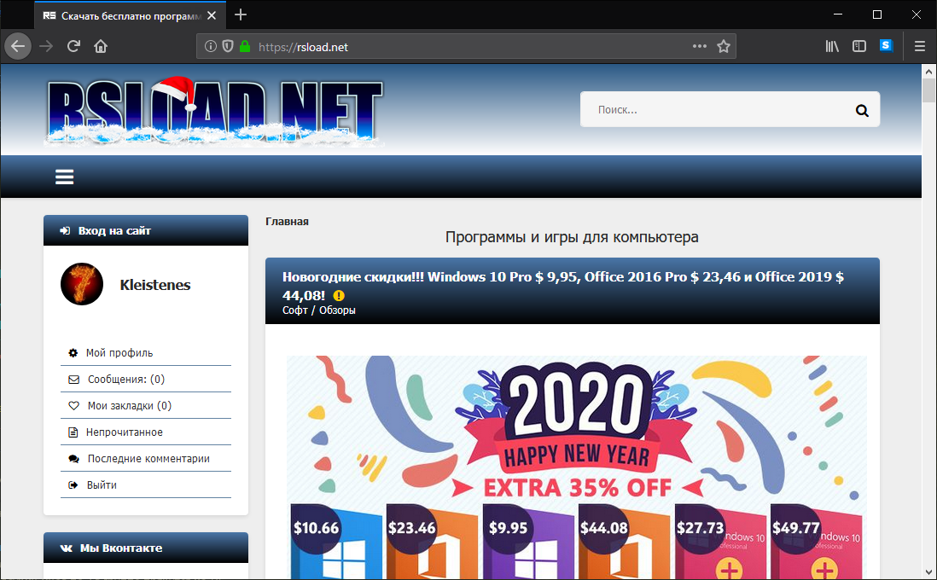Click the VK icon in Мы Вконтакте header

coord(67,548)
